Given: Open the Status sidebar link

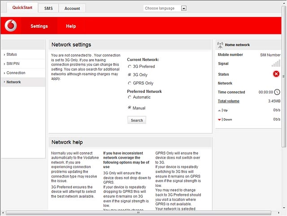Looking at the screenshot, I should [12, 54].
